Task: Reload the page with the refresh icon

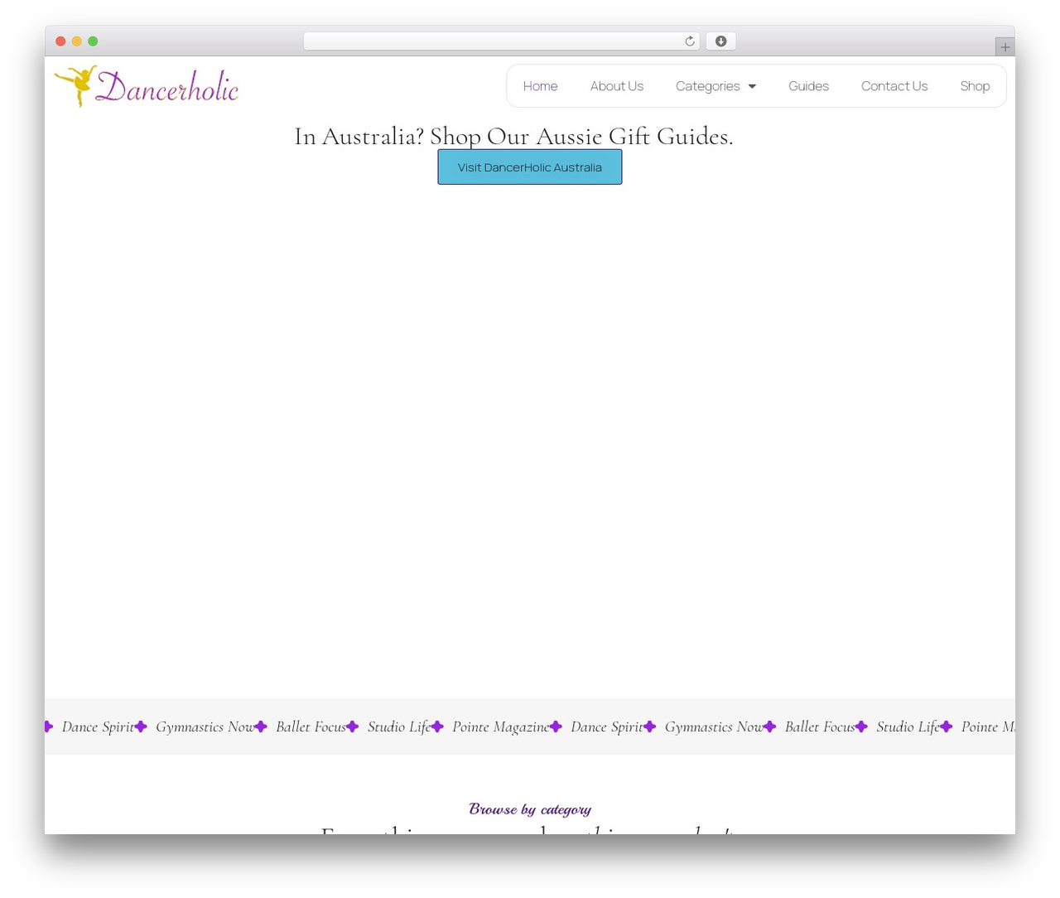Action: click(x=689, y=41)
